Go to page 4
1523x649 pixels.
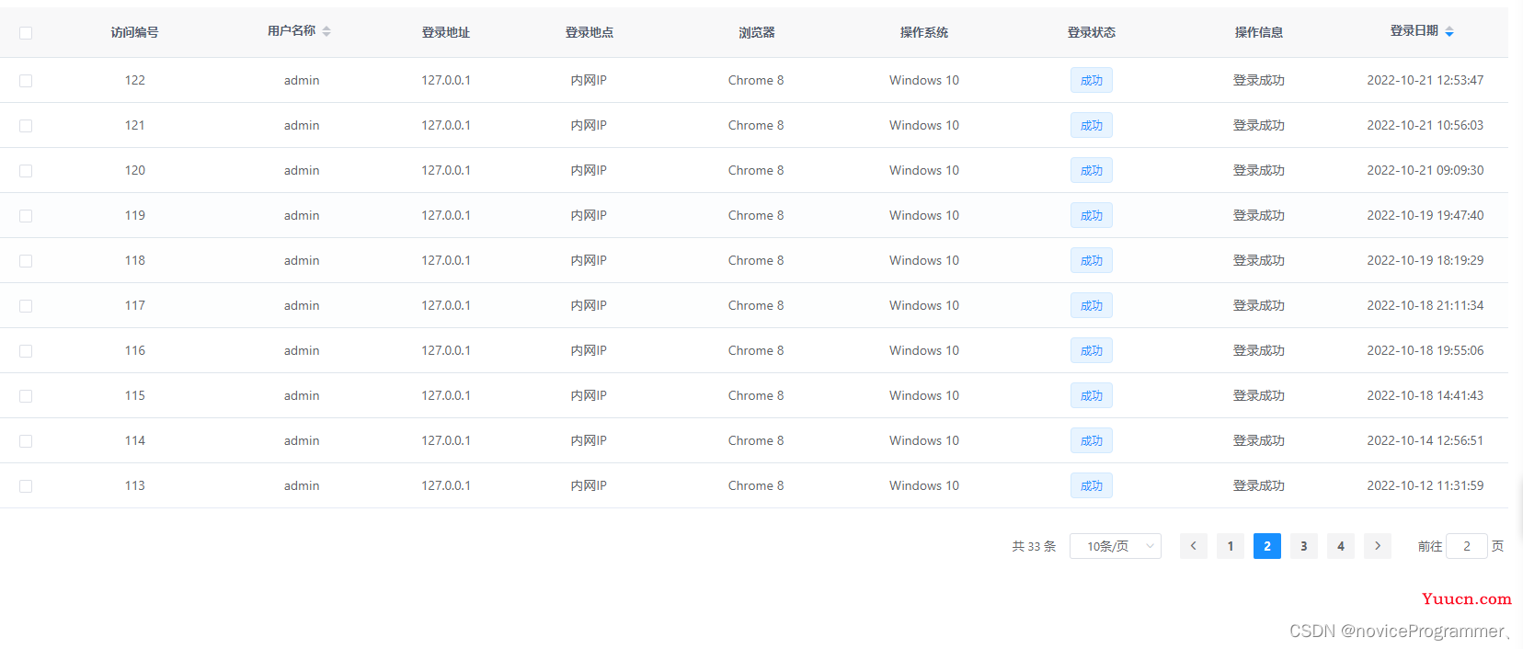[x=1341, y=546]
